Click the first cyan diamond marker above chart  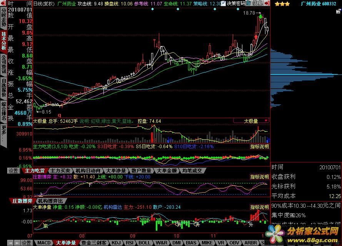152,9
